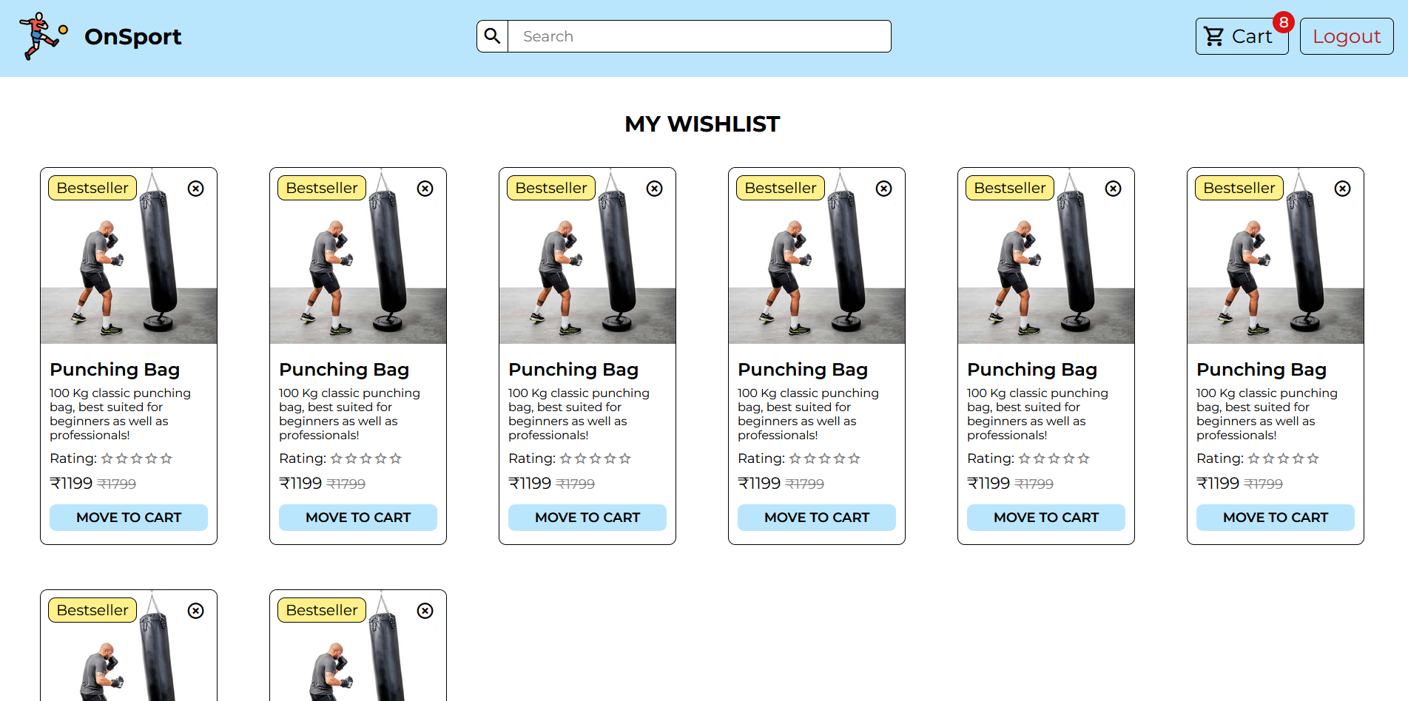The width and height of the screenshot is (1408, 701).
Task: Focus the Search input field
Action: click(699, 36)
